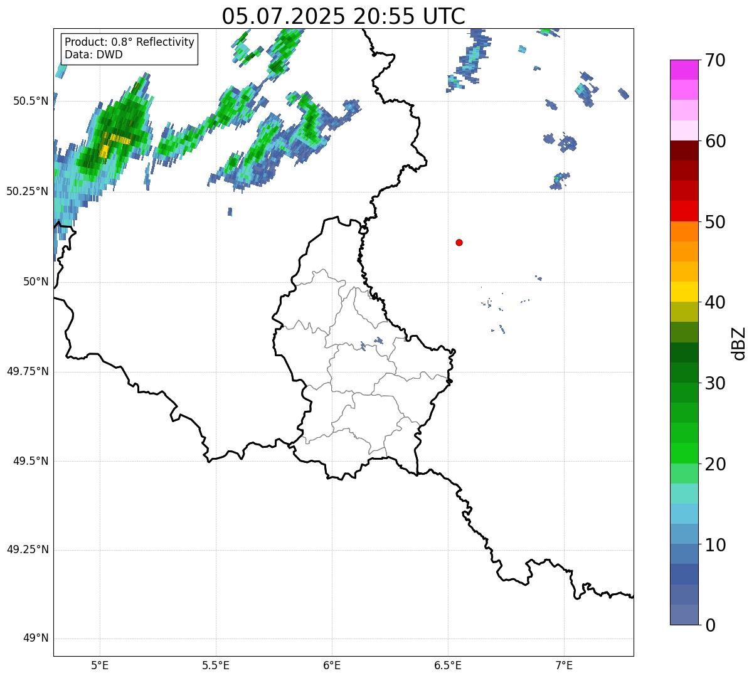Click the red location marker dot
The height and width of the screenshot is (678, 754).
point(459,242)
